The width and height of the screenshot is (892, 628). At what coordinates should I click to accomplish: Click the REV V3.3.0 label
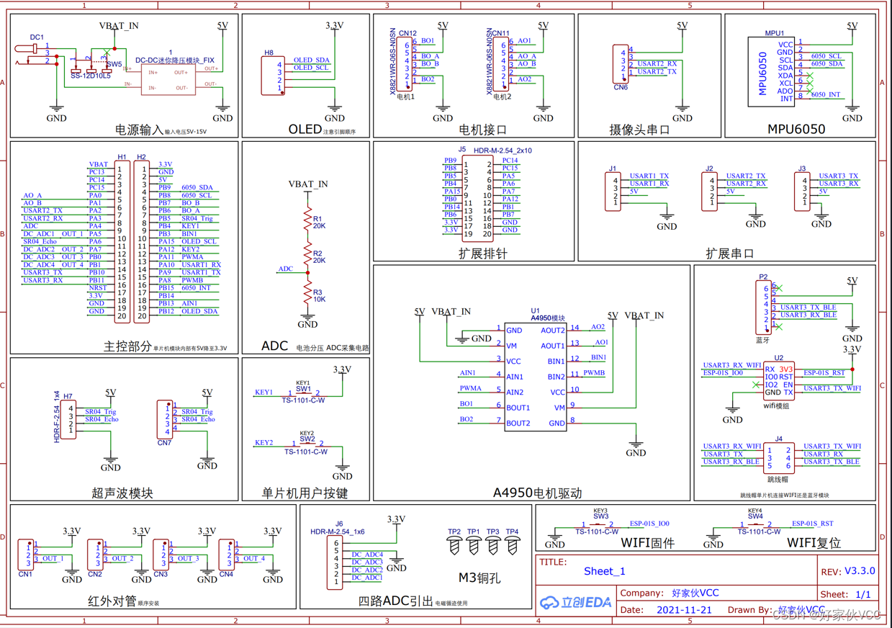pyautogui.click(x=848, y=570)
